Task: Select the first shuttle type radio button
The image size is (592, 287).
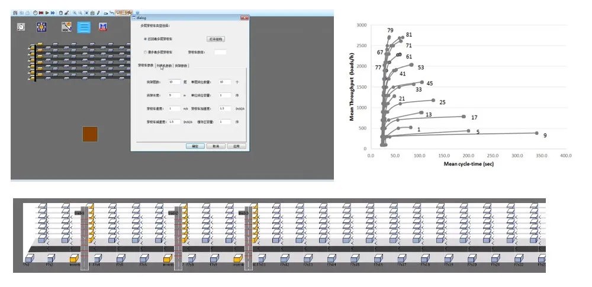Action: 146,39
